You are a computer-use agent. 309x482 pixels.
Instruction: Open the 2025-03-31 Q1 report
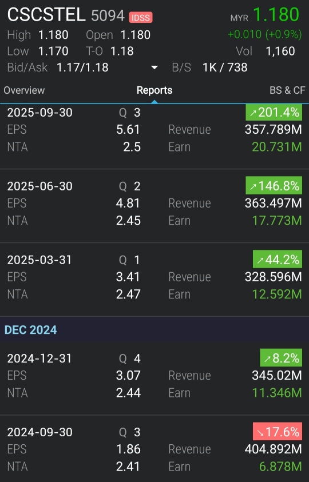click(154, 280)
